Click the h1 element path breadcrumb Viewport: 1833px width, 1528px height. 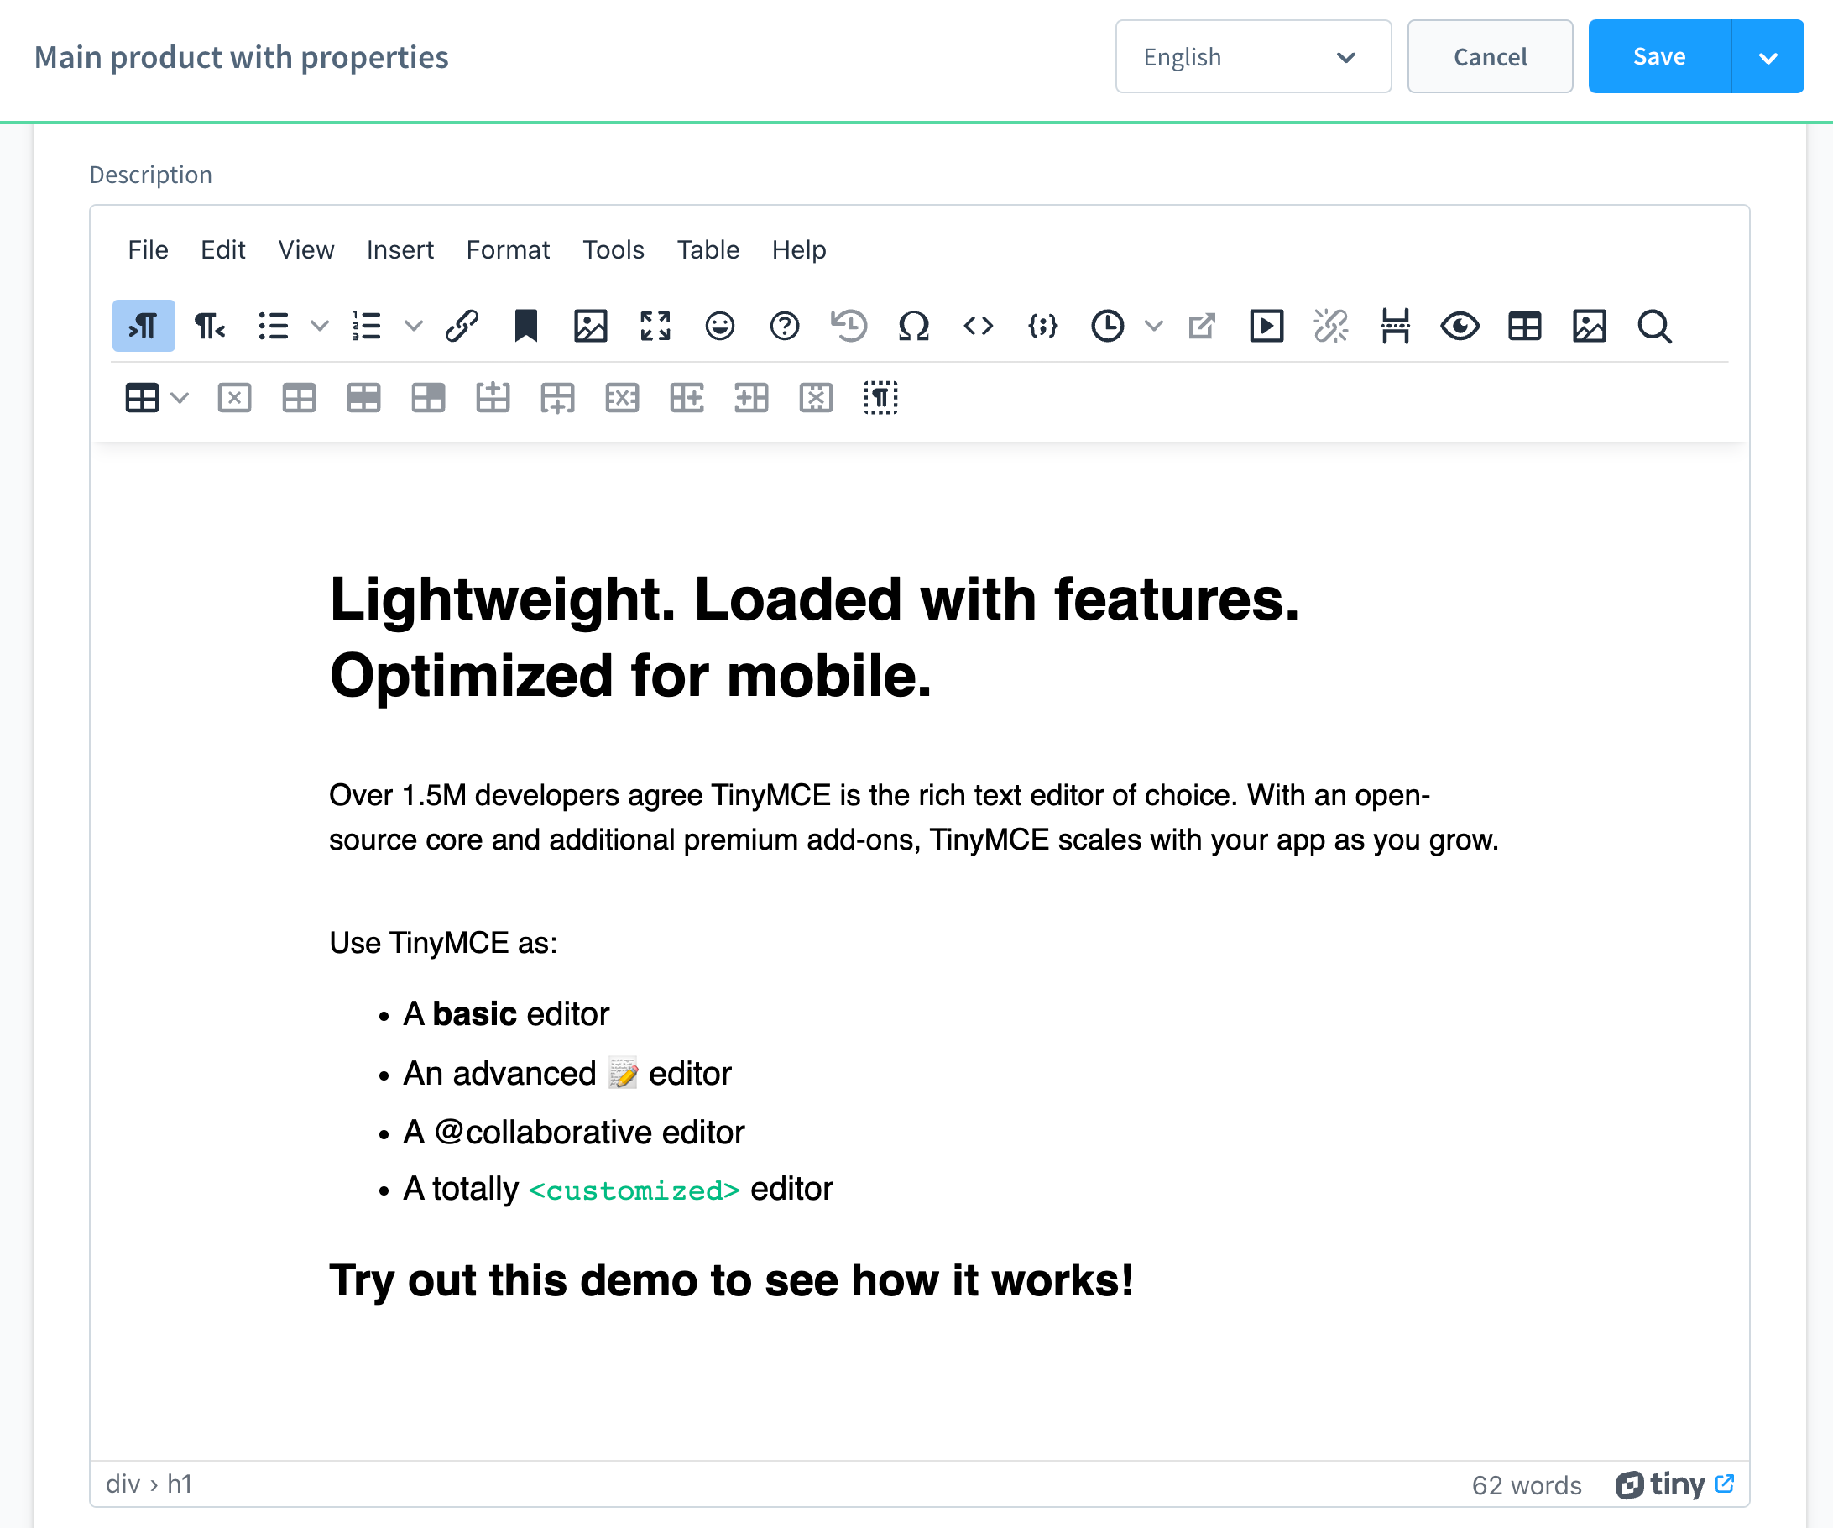179,1484
